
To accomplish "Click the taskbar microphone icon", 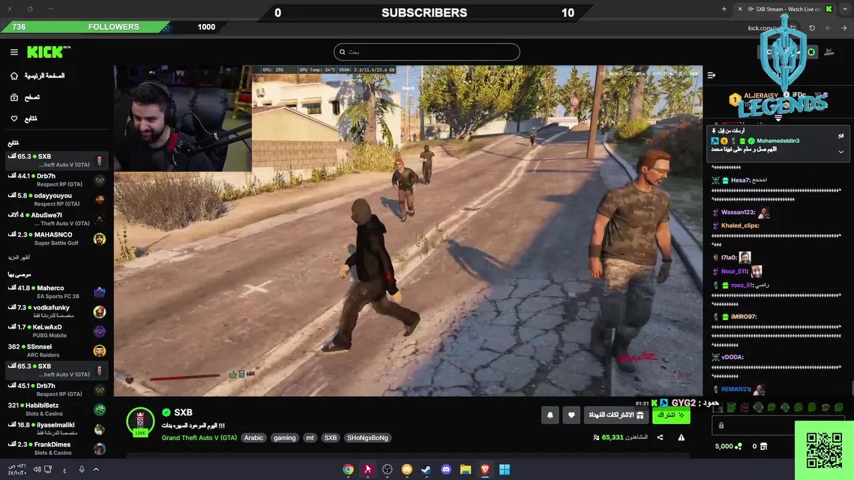I will click(x=81, y=469).
